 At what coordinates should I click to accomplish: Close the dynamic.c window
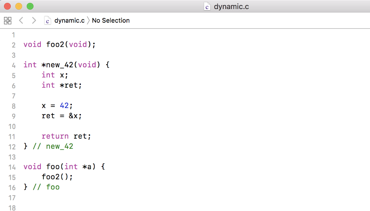(x=7, y=6)
